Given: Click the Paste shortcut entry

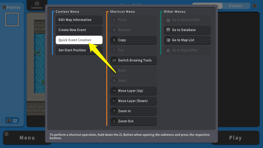Looking at the screenshot, I should (x=133, y=20).
